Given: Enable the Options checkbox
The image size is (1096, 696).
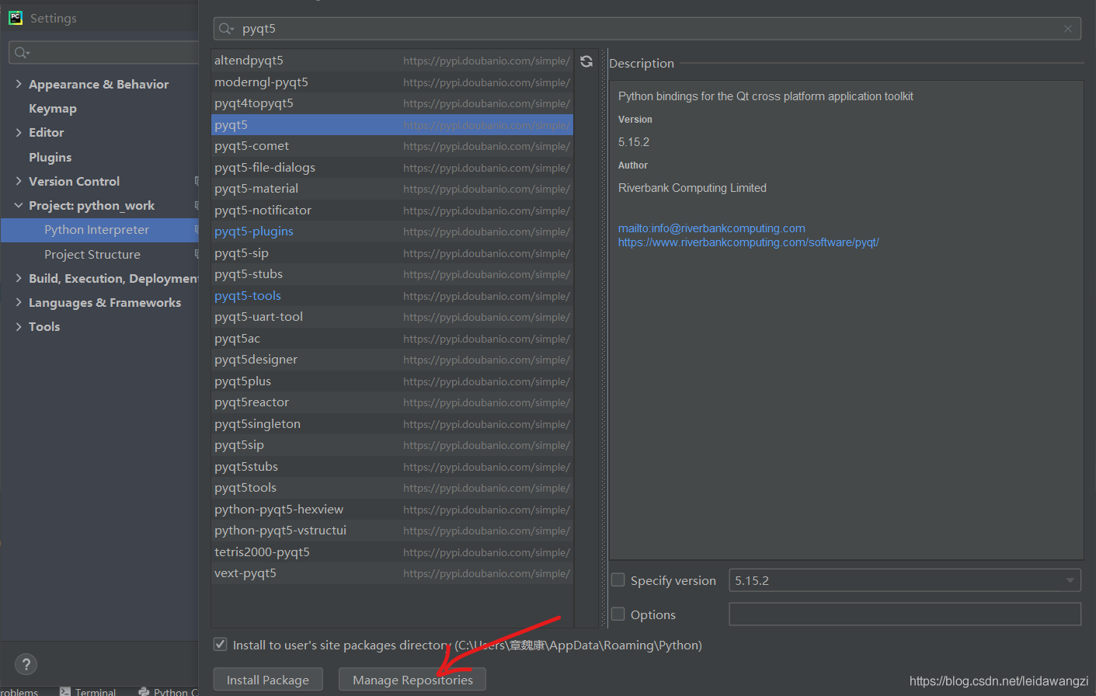Looking at the screenshot, I should click(618, 614).
